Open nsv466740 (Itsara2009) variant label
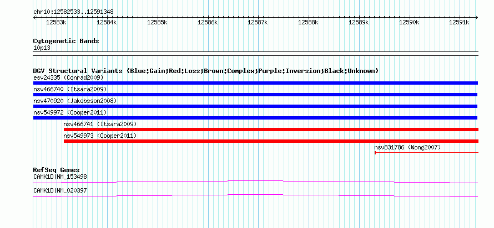This screenshot has height=228, width=494. (x=70, y=89)
